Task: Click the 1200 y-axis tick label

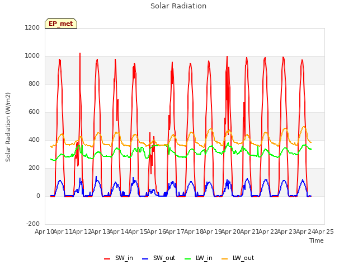Action: pyautogui.click(x=32, y=27)
